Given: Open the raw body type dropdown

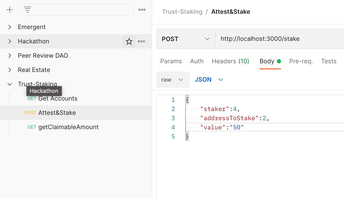Looking at the screenshot, I should tap(173, 80).
